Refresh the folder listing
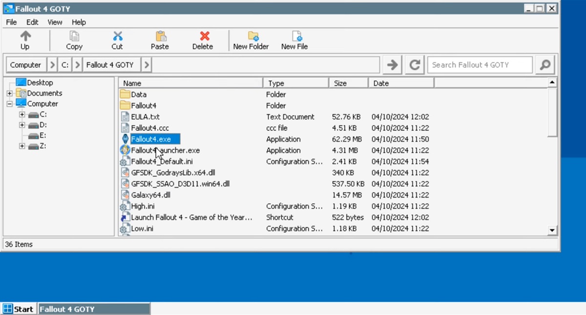 coord(415,64)
